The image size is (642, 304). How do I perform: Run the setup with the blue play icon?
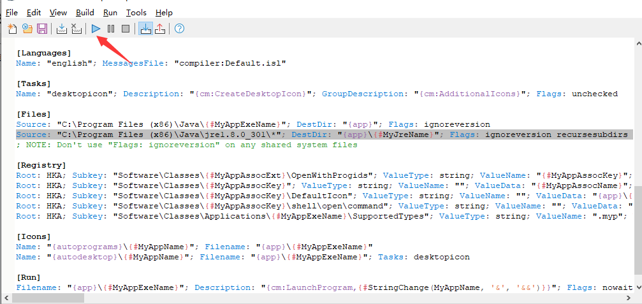tap(96, 29)
